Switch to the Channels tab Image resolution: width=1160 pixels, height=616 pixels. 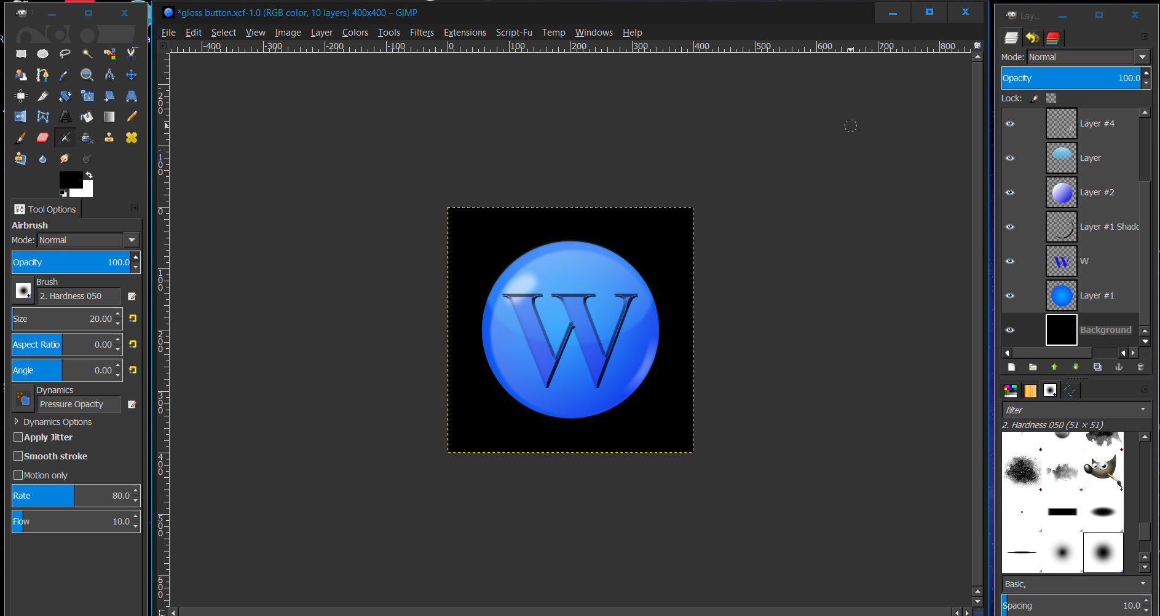pyautogui.click(x=1052, y=37)
